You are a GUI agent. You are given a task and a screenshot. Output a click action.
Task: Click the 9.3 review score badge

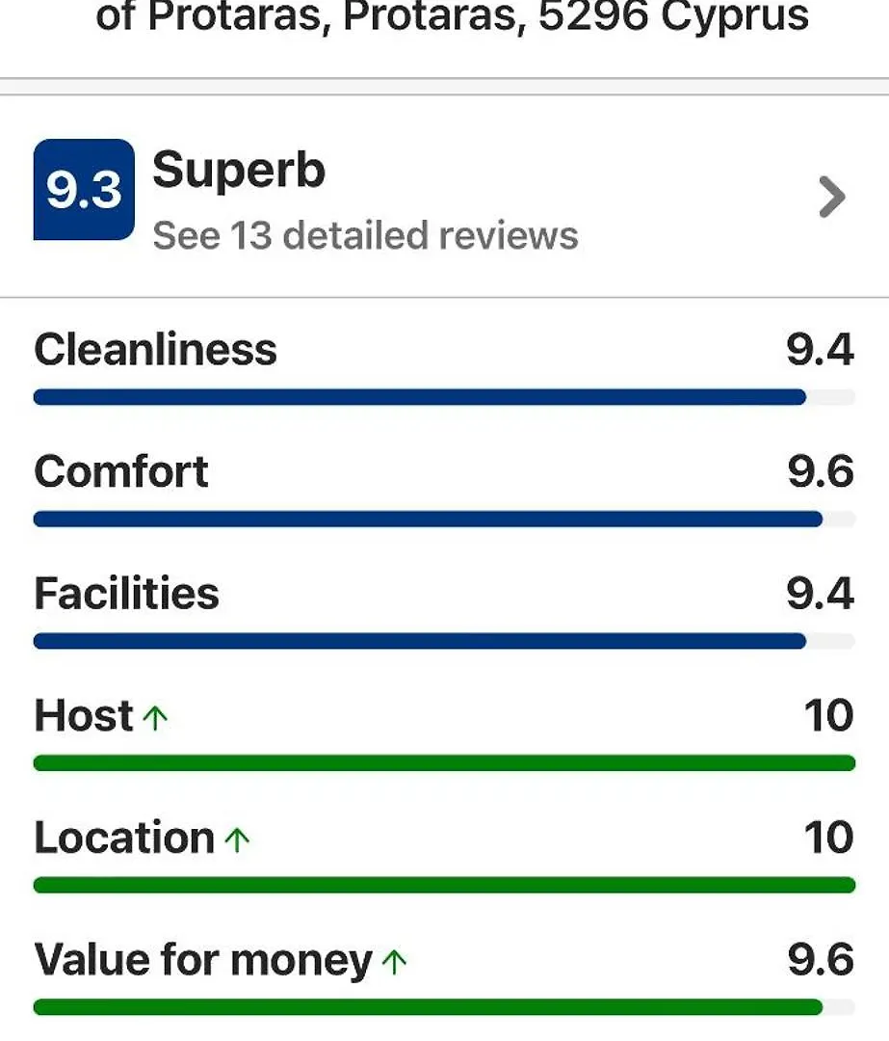[84, 189]
